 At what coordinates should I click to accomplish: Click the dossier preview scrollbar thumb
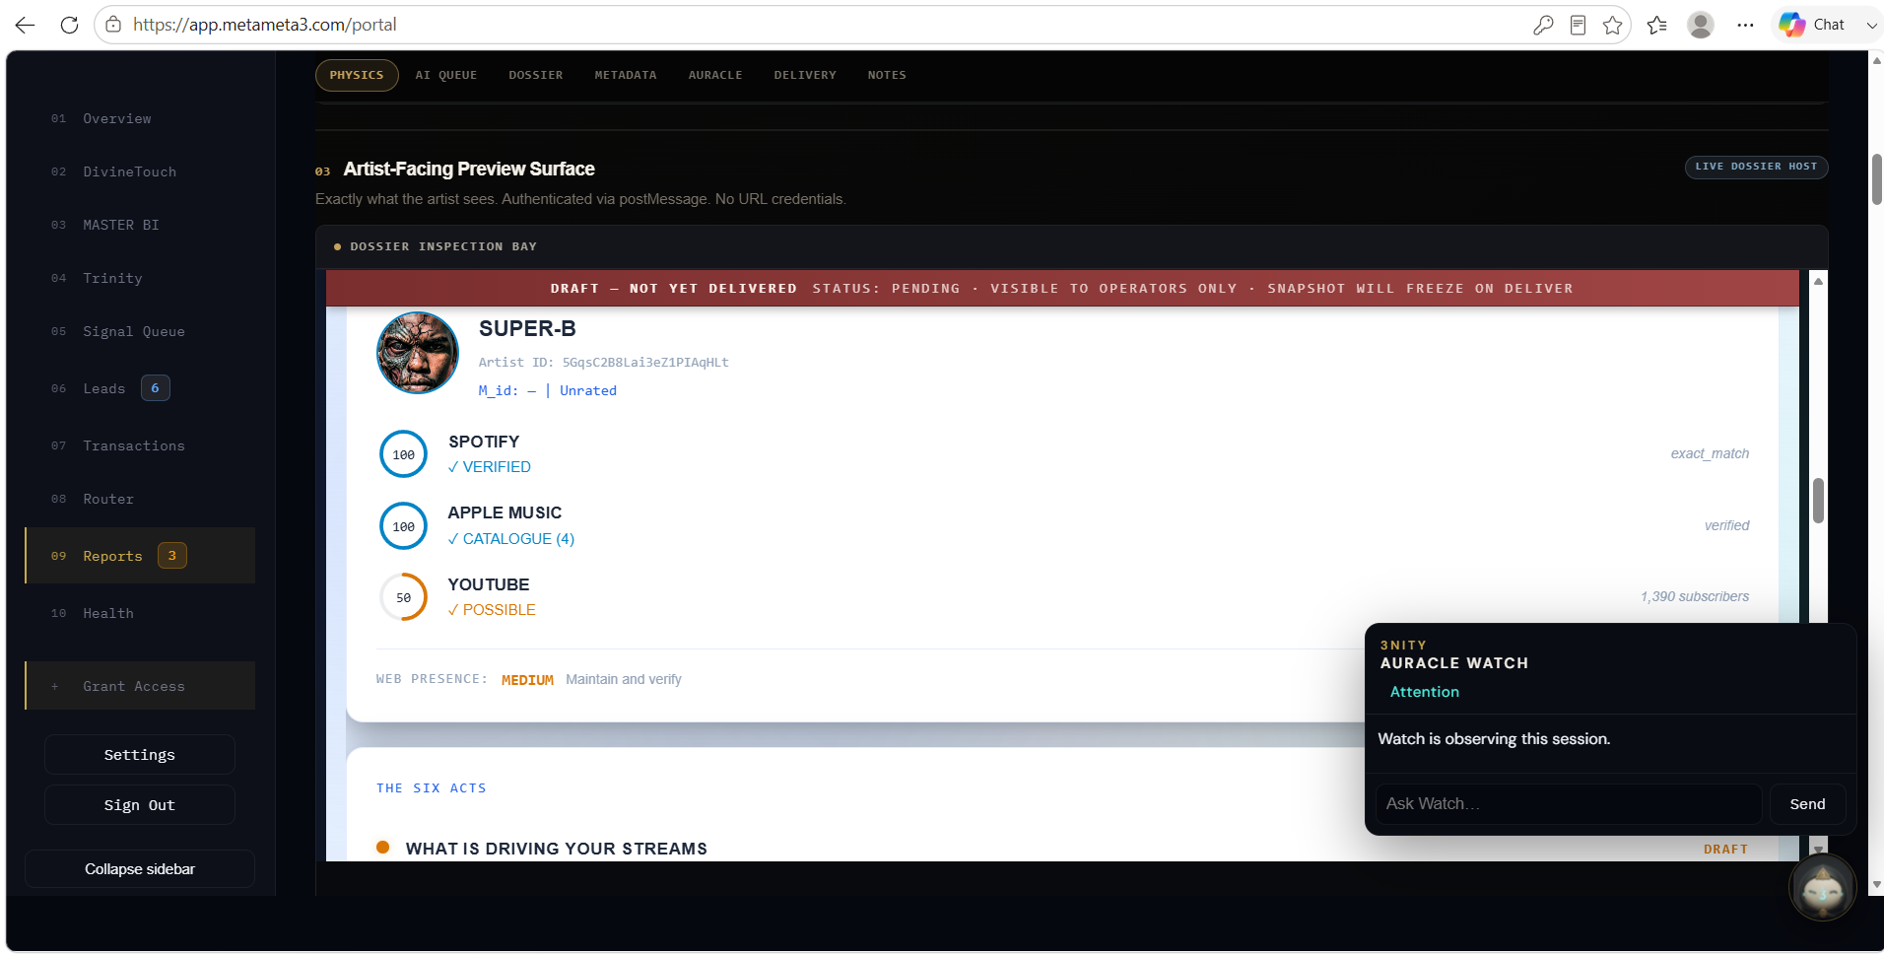point(1818,501)
